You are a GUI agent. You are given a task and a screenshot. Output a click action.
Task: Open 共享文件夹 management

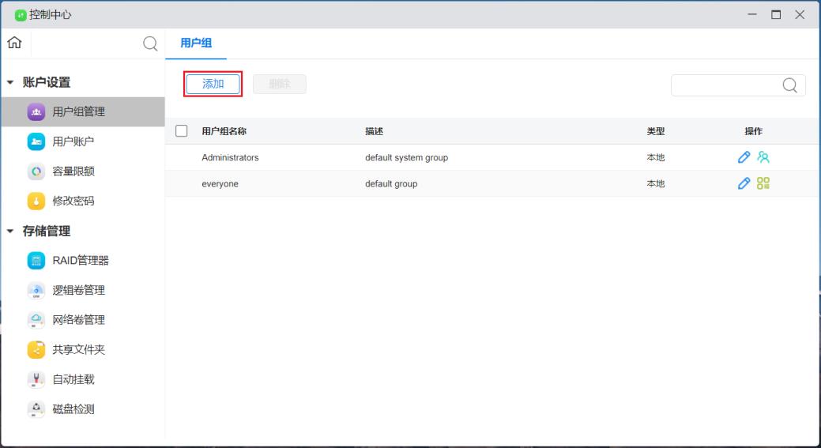click(x=78, y=350)
